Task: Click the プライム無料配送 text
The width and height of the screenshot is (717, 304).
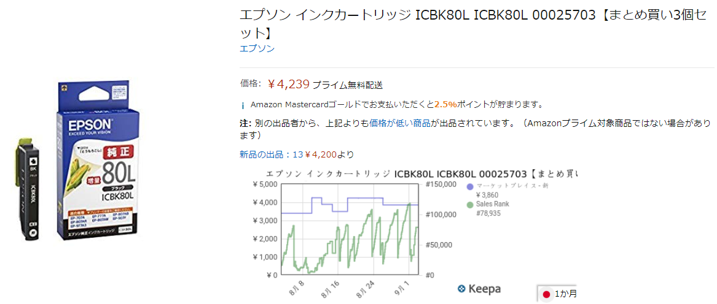Action: click(348, 85)
